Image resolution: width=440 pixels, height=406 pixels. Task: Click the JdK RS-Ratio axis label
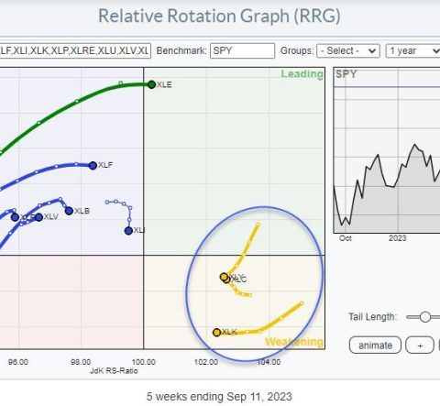click(114, 371)
